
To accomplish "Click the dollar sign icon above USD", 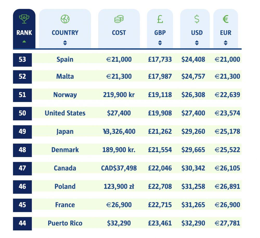I will pyautogui.click(x=197, y=19).
